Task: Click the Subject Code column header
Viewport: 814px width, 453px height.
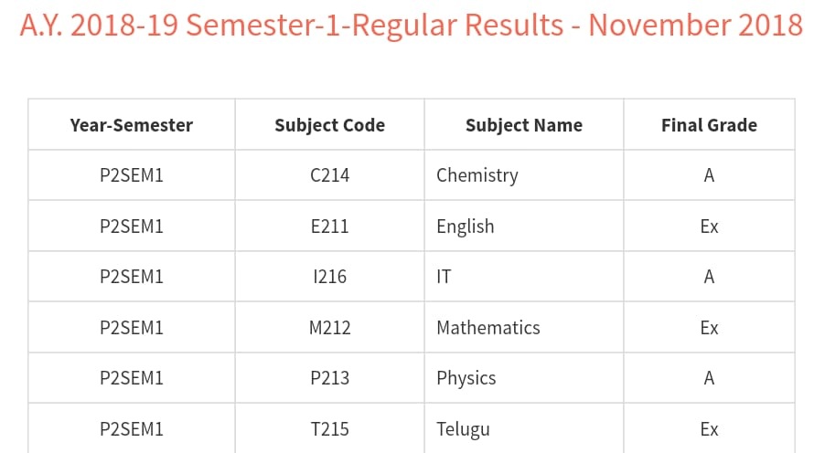Action: [x=329, y=125]
